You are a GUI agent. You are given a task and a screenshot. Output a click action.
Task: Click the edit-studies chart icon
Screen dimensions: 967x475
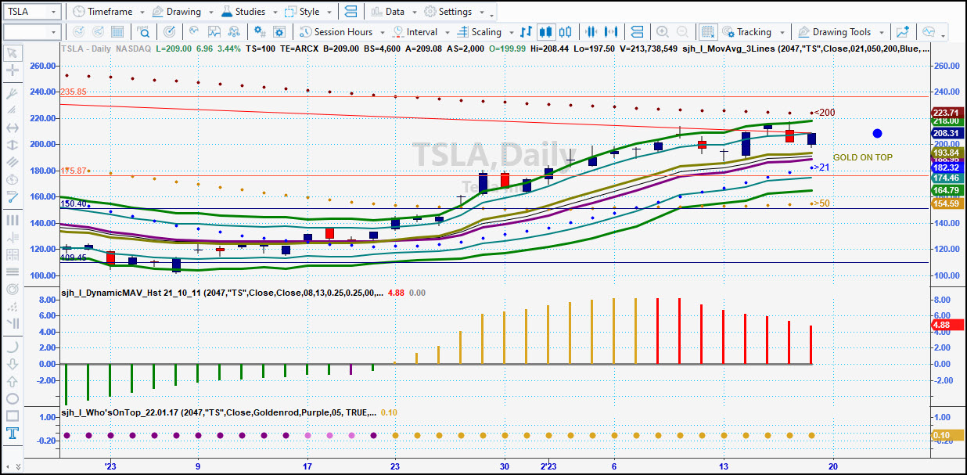214,32
